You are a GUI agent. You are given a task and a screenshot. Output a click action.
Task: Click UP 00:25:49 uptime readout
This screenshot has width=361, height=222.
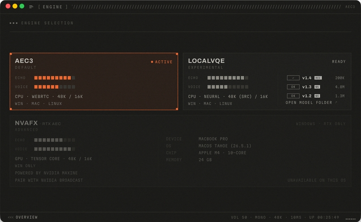pos(324,218)
